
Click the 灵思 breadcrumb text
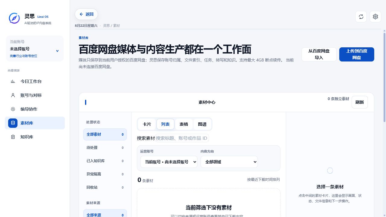(x=106, y=26)
